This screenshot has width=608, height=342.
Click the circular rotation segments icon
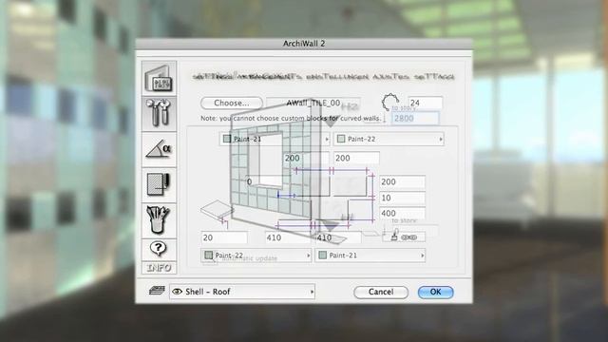point(389,102)
